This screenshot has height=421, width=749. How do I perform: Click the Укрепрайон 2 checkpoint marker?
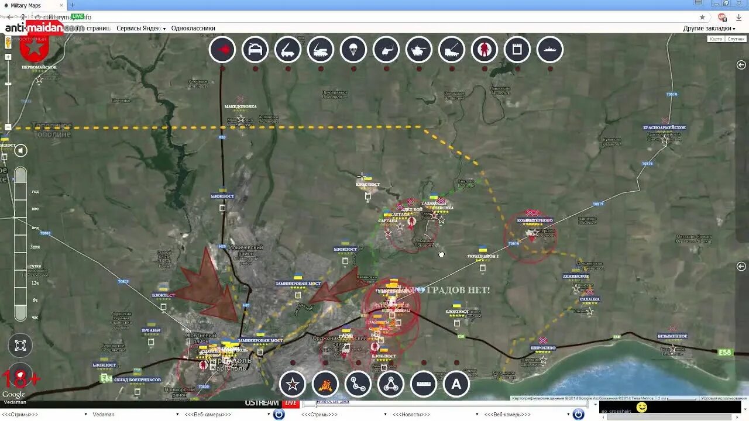[x=482, y=268]
